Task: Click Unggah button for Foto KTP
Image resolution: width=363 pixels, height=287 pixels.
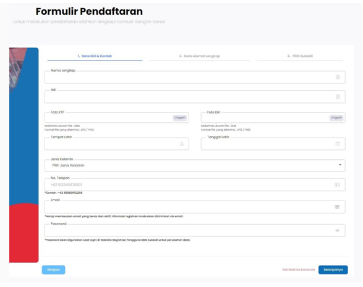Action: pos(180,118)
